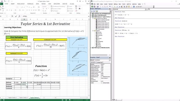
Task: Open the VBA Debug menu
Action: (116, 4)
